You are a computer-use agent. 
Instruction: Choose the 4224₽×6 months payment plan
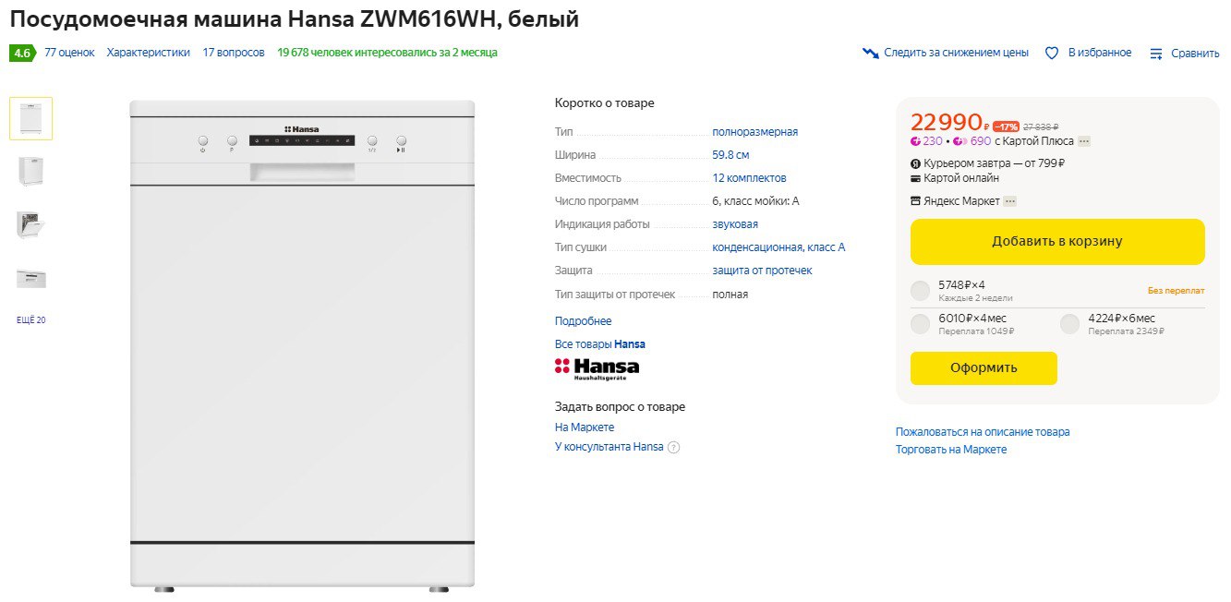pyautogui.click(x=1069, y=324)
